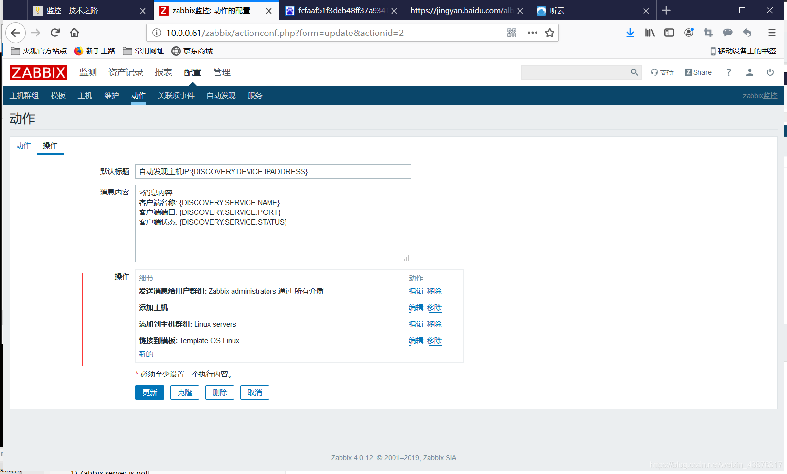Switch to the 监控 - 技术之路 tab
787x474 pixels.
pos(89,10)
